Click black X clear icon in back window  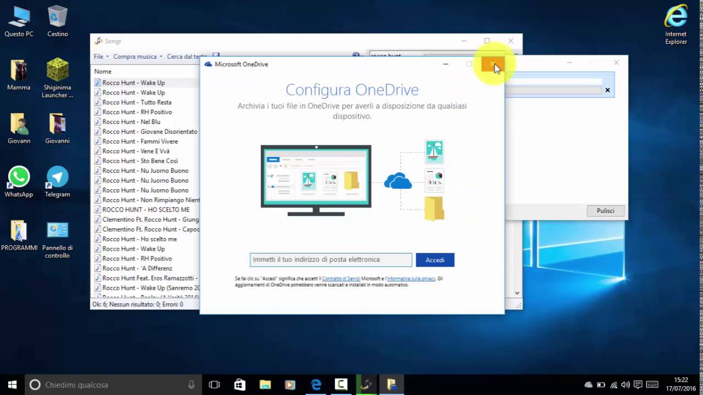click(x=607, y=90)
